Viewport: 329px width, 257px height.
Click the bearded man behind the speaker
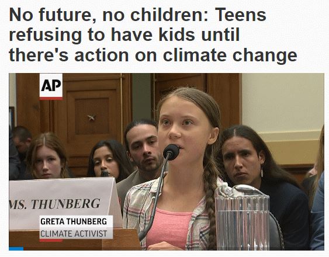coord(143,147)
